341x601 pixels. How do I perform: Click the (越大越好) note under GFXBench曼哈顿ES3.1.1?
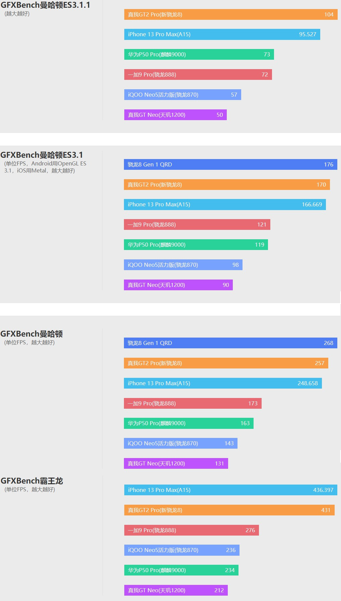point(17,14)
